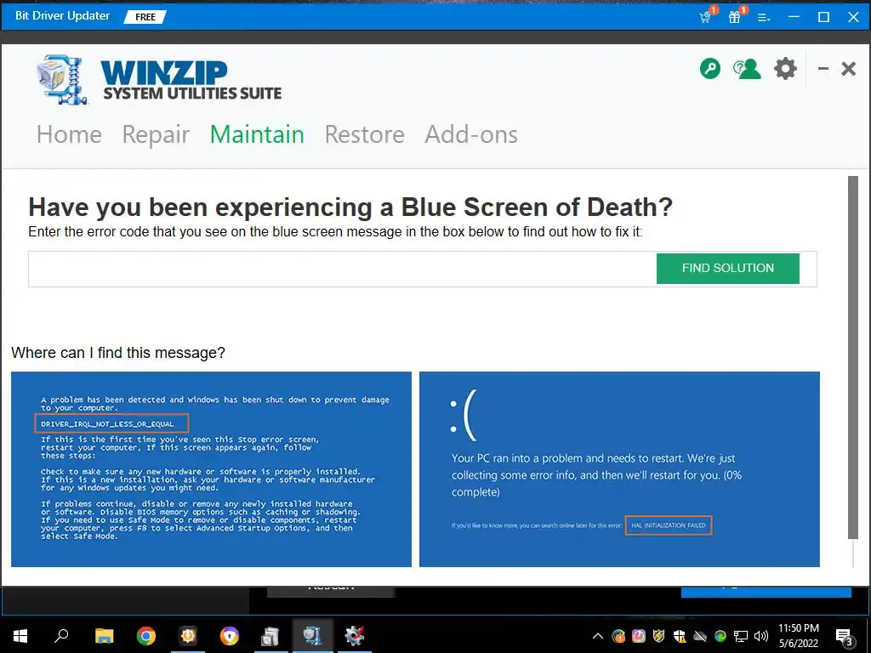Expand the hidden system tray icons chevron
This screenshot has height=653, width=871.
click(598, 636)
